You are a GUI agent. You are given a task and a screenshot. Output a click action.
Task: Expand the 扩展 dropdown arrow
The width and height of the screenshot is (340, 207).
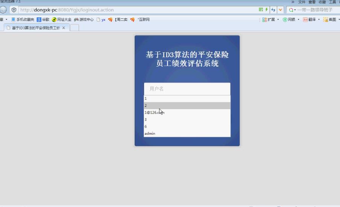(278, 20)
